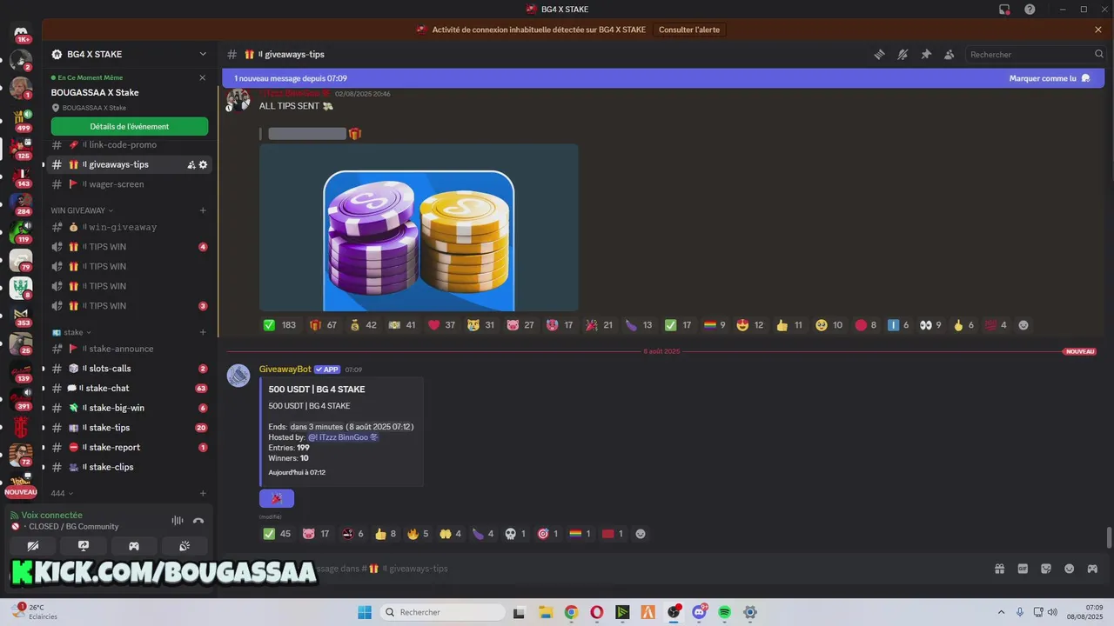Screen dimensions: 1114x626
Task: Add channel to stake category plus
Action: click(203, 332)
